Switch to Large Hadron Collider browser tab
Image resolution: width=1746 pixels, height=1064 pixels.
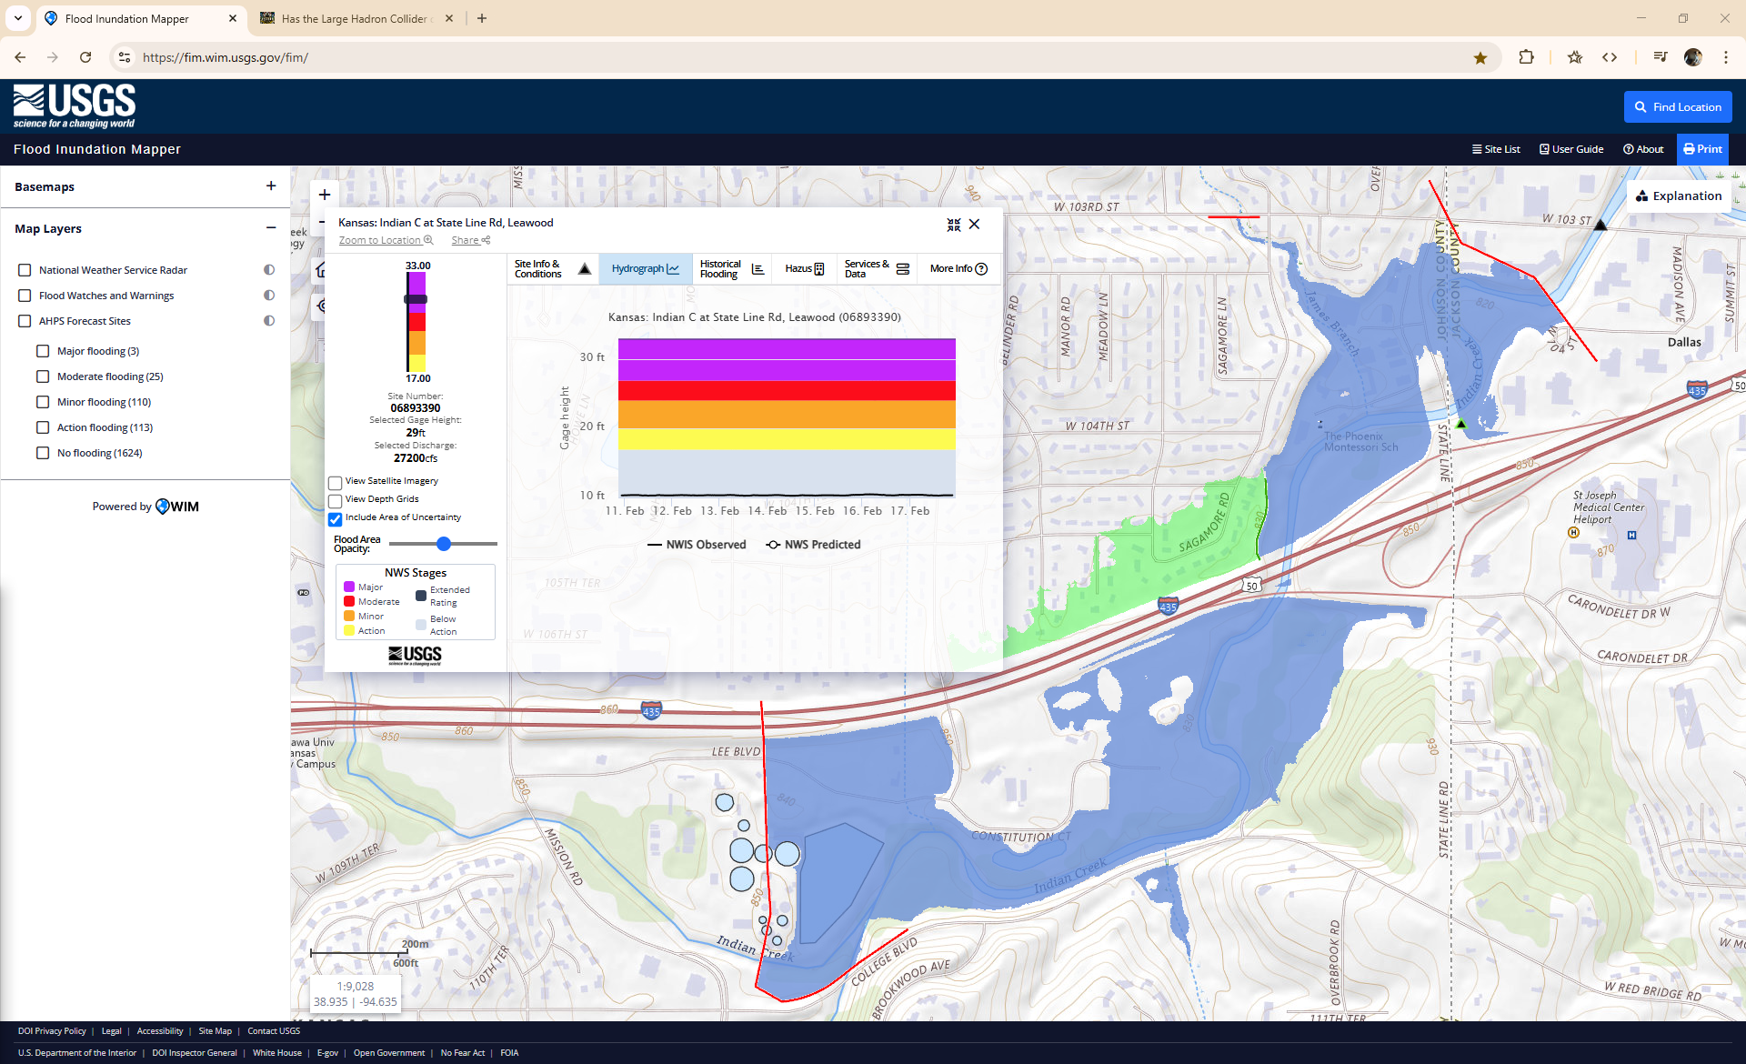click(x=356, y=18)
